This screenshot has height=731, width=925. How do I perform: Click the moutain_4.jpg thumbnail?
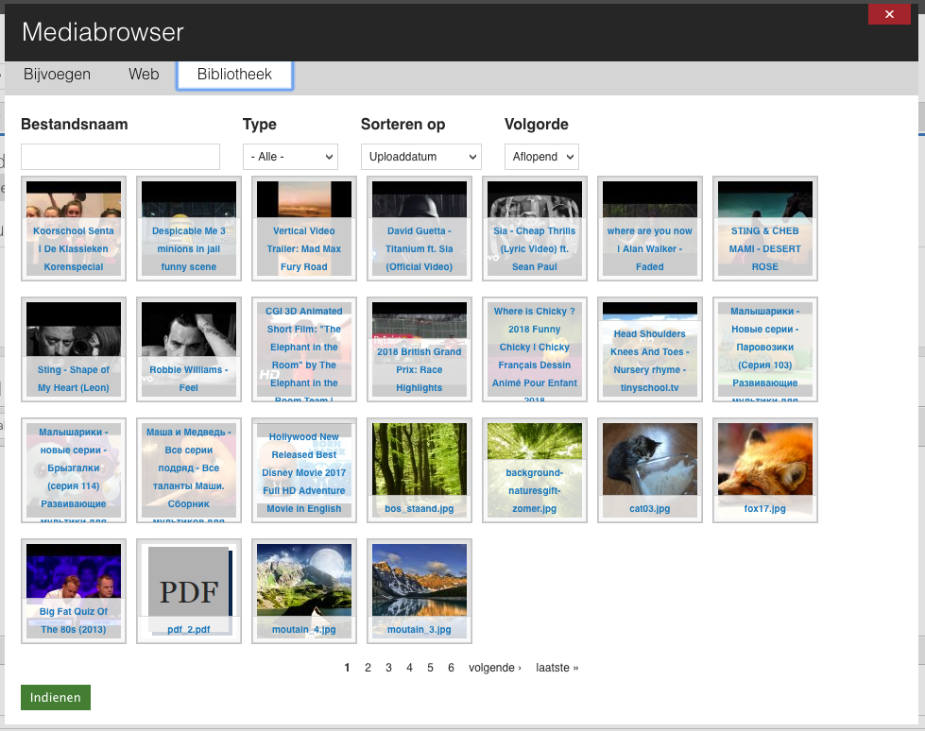click(x=303, y=590)
